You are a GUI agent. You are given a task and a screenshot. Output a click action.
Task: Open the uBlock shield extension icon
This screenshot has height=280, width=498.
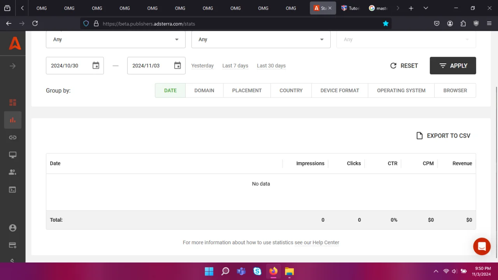coord(476,23)
